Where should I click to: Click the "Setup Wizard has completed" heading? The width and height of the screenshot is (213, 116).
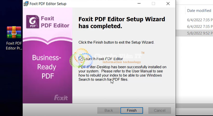pyautogui.click(x=122, y=23)
